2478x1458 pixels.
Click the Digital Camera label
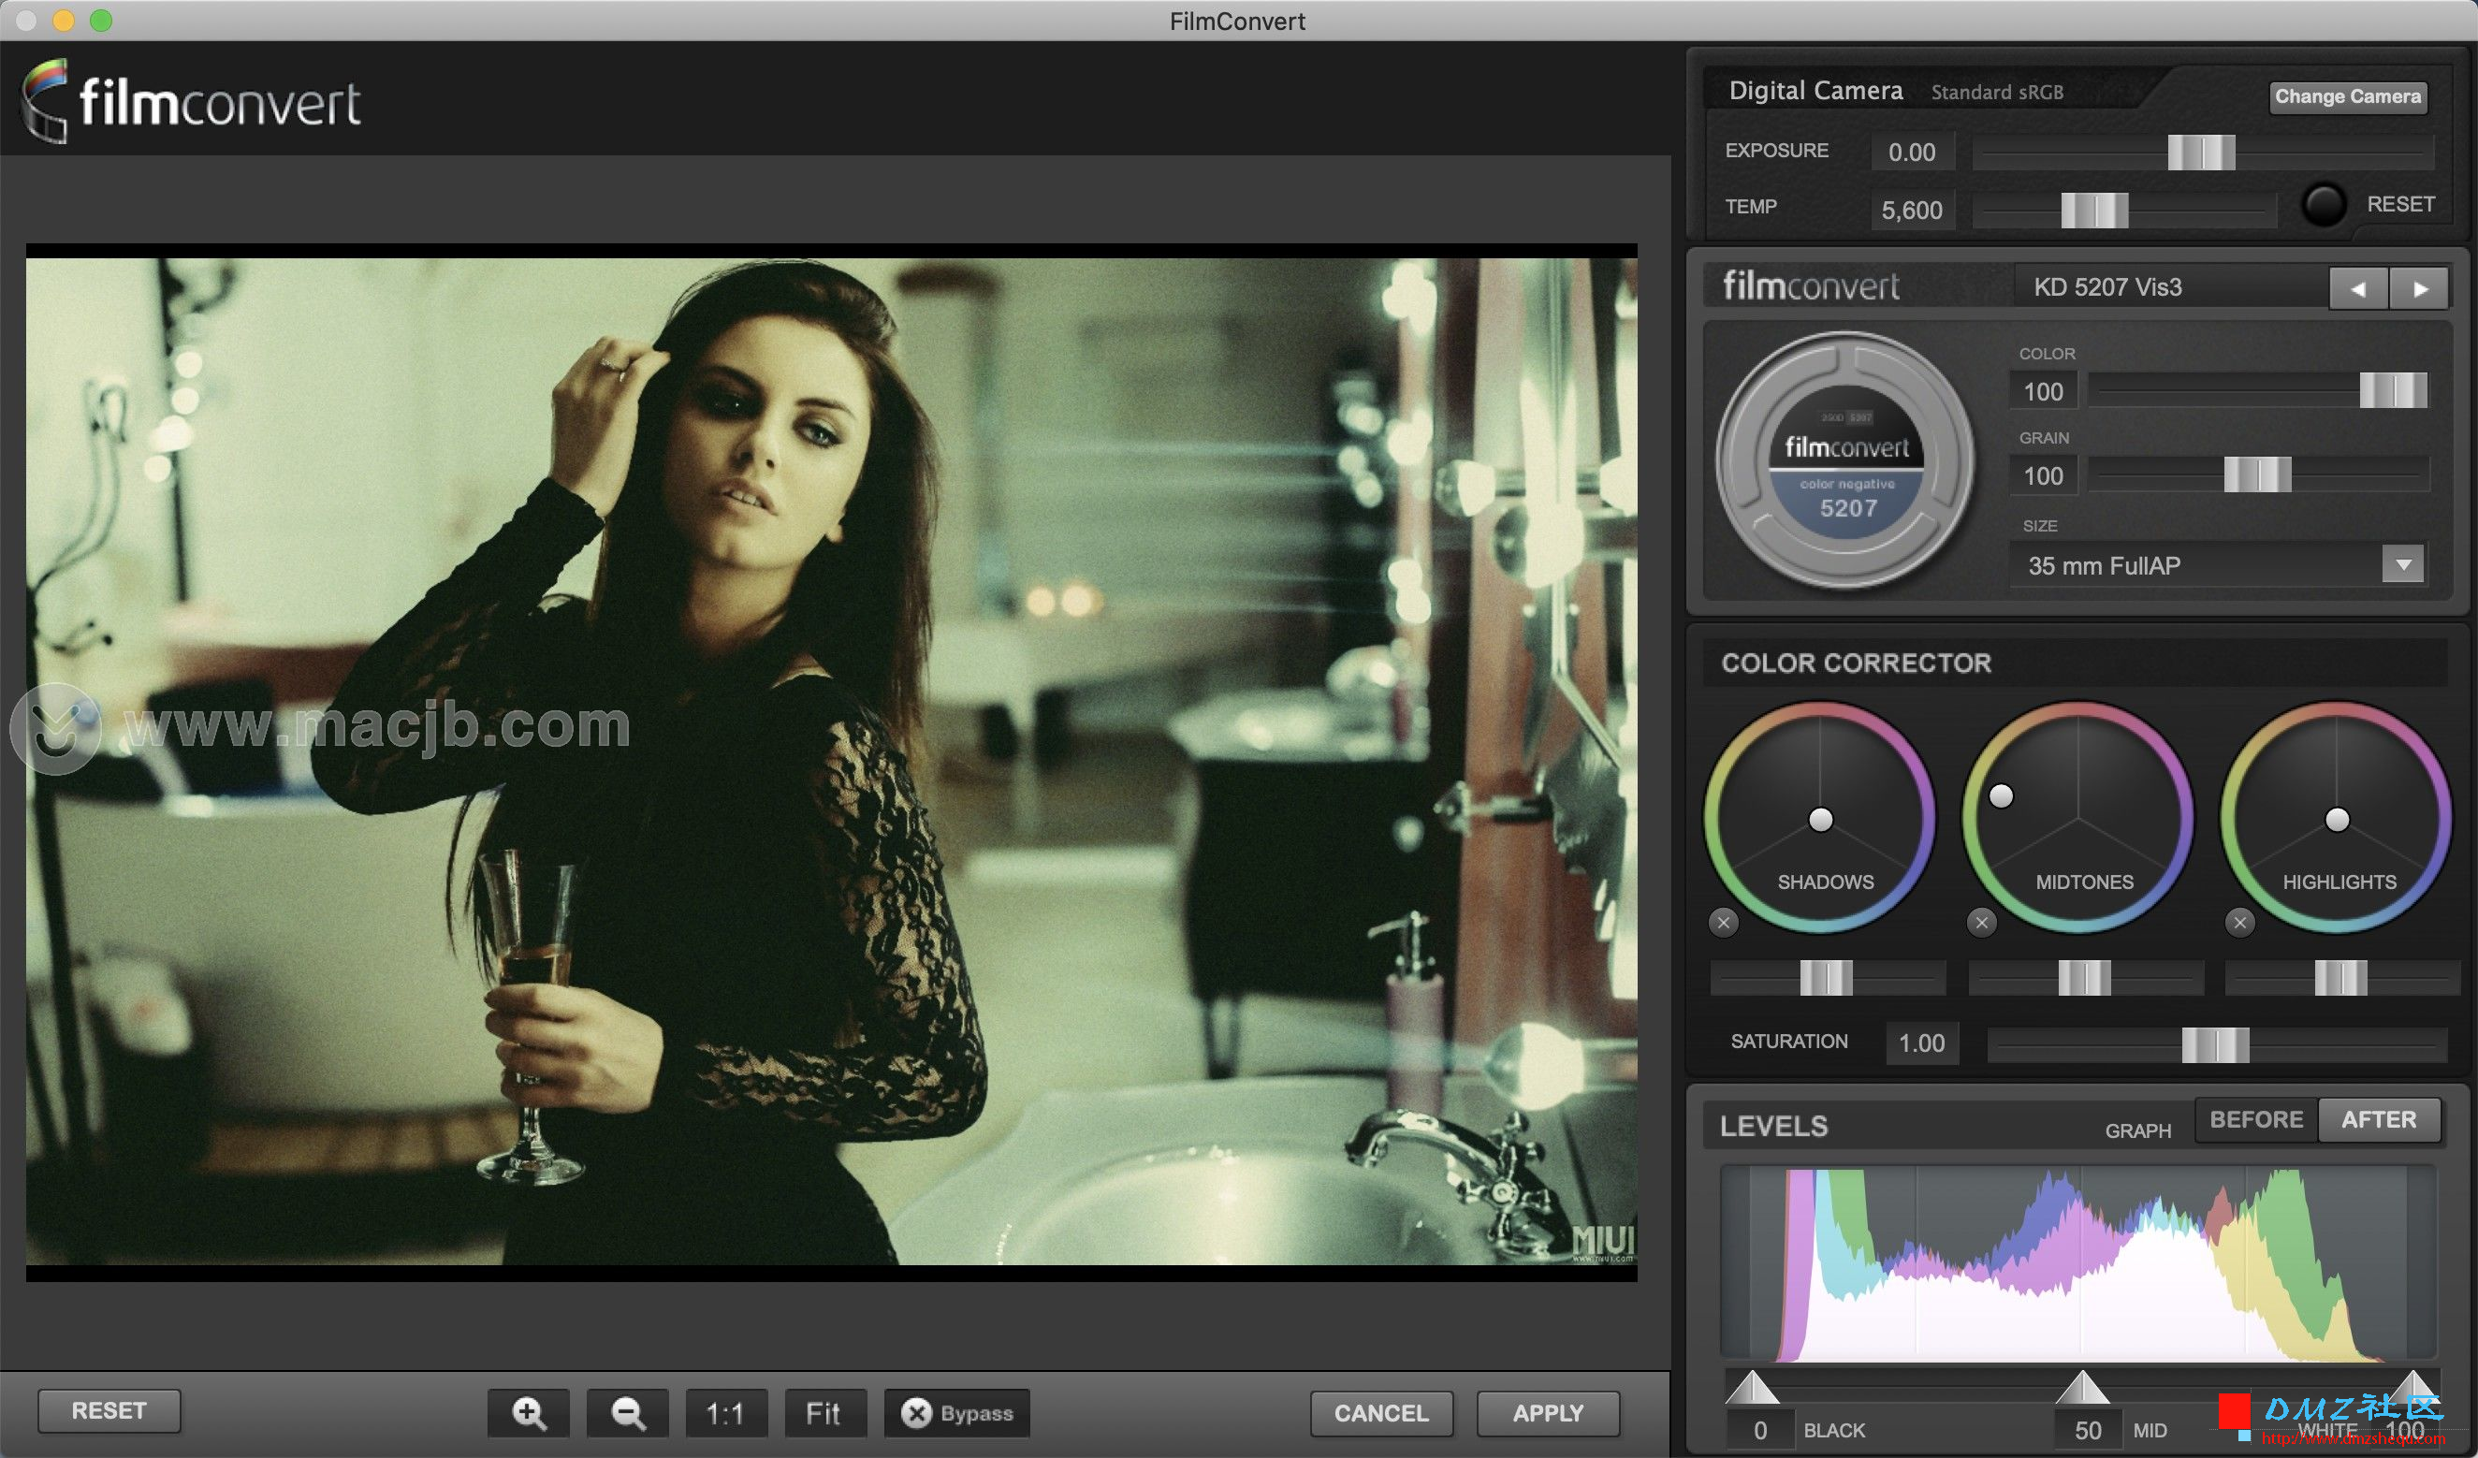(x=1815, y=91)
